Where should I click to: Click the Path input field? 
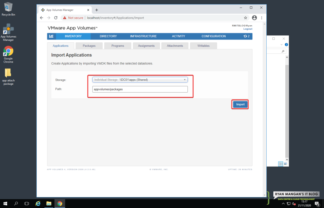140,89
